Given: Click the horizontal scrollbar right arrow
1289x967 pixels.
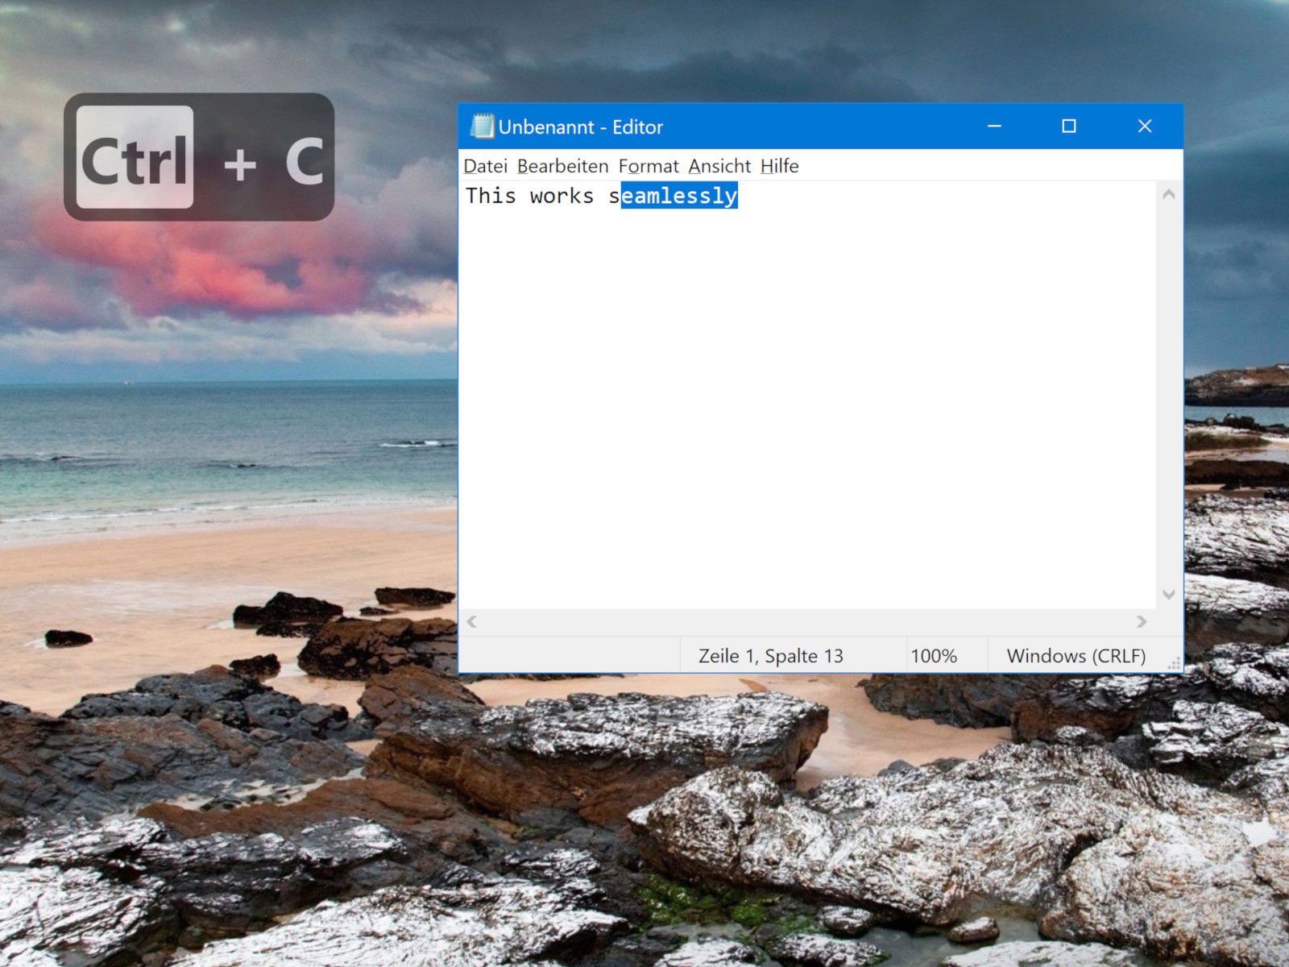Looking at the screenshot, I should 1141,621.
